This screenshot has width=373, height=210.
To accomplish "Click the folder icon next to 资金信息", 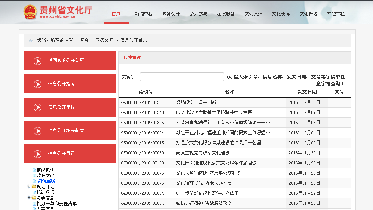I will 34,198.
